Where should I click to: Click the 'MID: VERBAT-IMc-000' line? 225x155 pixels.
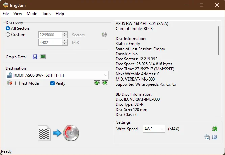point(135,79)
